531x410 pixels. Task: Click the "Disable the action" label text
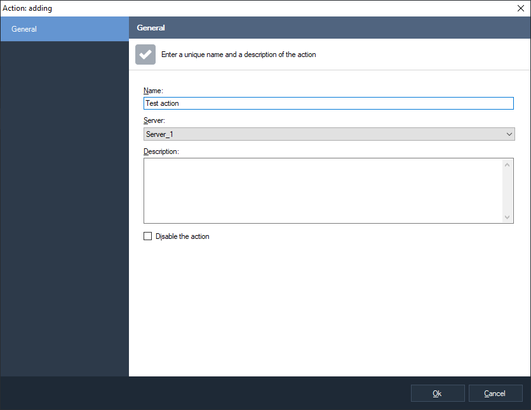(182, 236)
